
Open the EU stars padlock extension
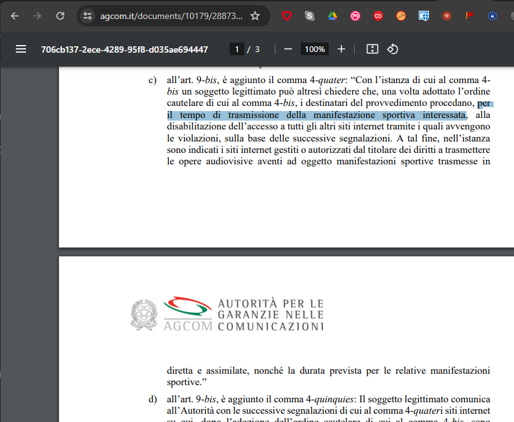tap(492, 16)
